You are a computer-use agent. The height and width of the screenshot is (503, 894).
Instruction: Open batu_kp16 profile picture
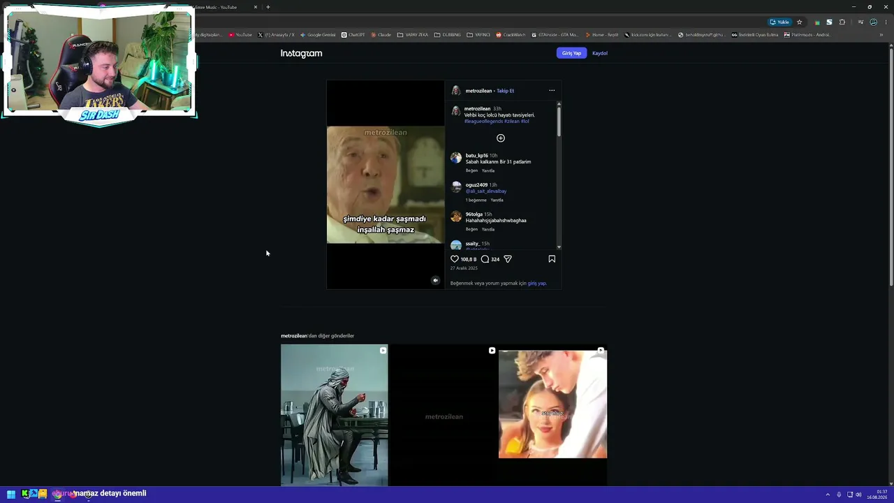(x=456, y=158)
